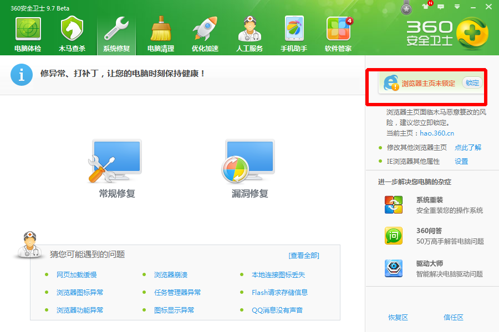The height and width of the screenshot is (332, 499).
Task: Select the 系统修复 ribbon tab
Action: [115, 33]
